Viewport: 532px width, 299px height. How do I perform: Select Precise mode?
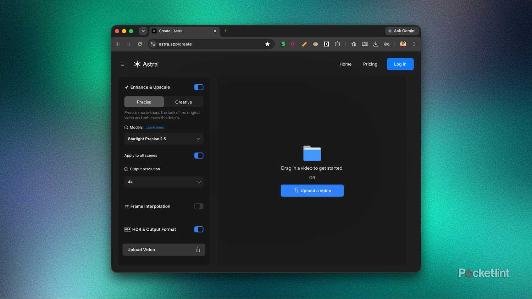[144, 102]
